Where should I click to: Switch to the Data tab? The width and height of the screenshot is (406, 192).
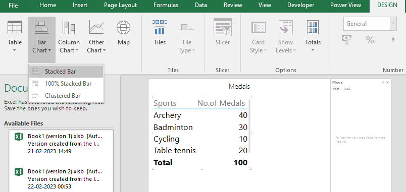tap(201, 5)
